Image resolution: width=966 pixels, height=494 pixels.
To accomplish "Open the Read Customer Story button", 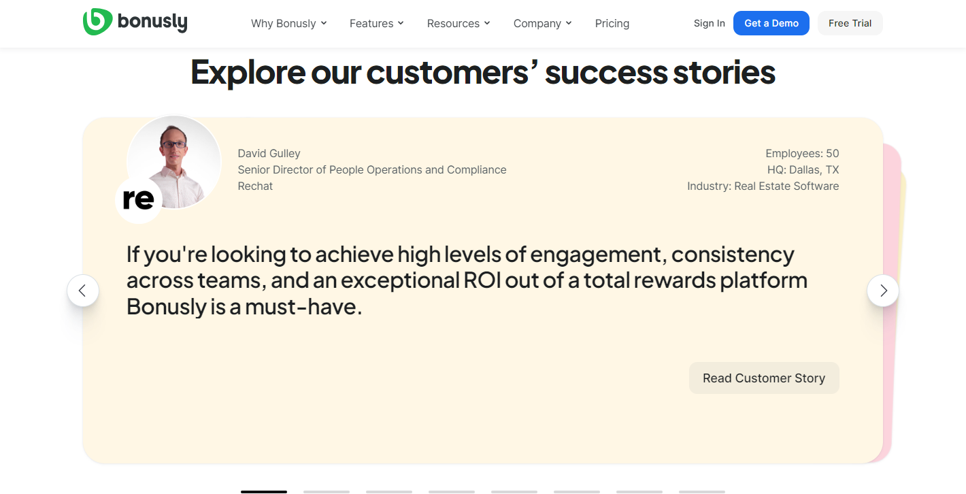I will (764, 378).
